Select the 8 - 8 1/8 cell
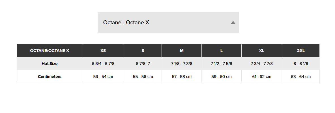 (x=301, y=64)
